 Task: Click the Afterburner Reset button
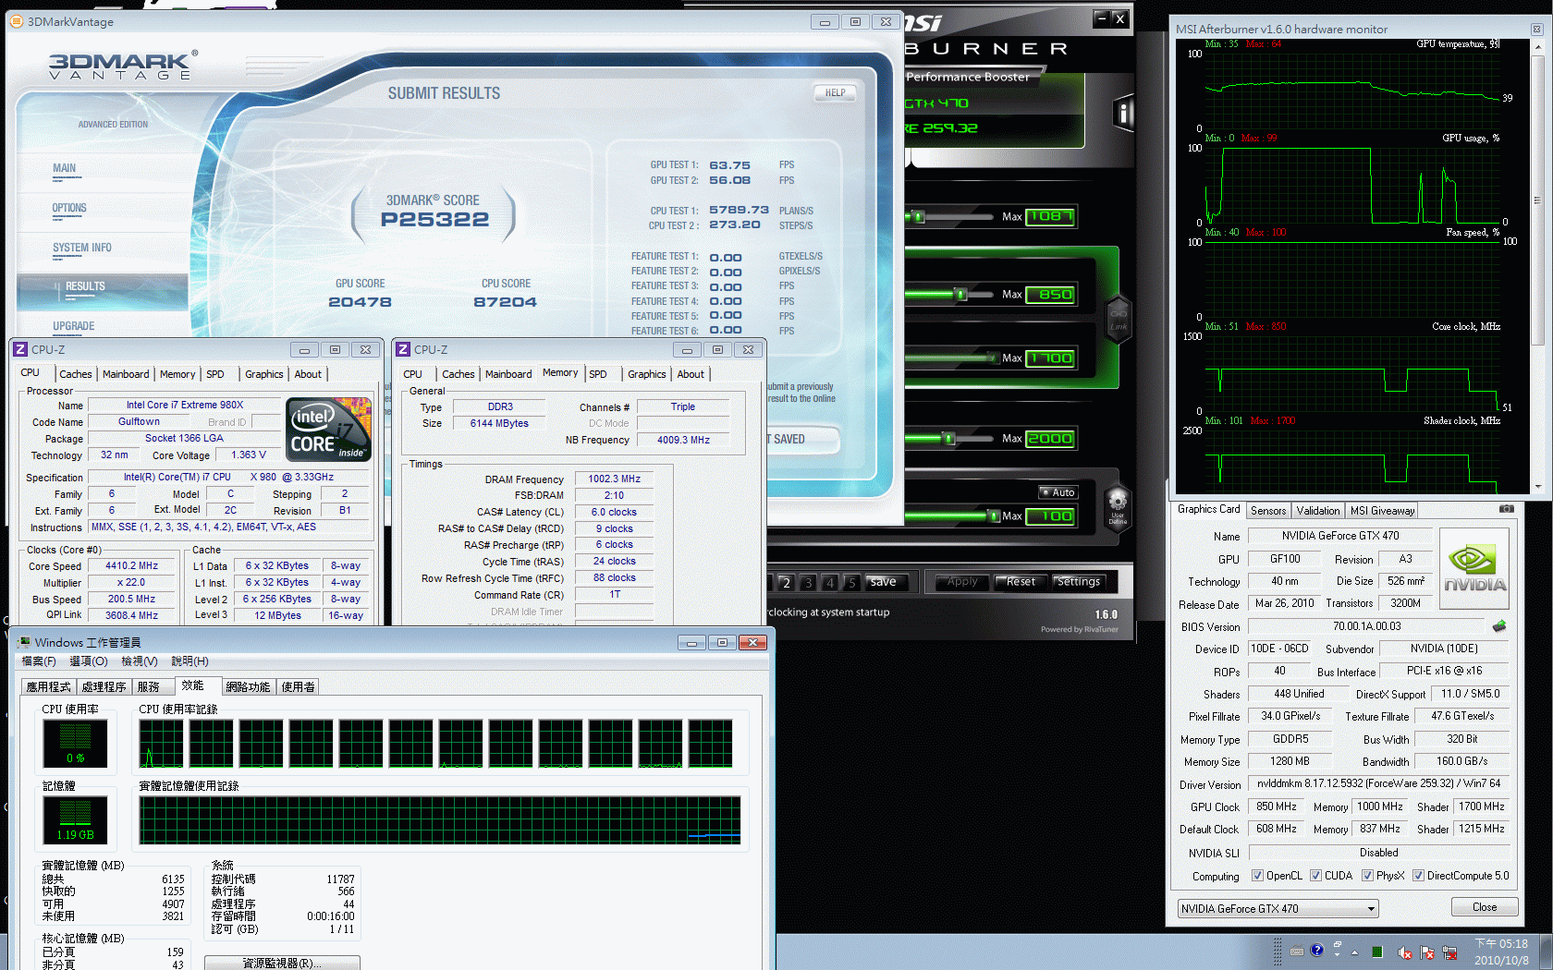(x=1021, y=581)
